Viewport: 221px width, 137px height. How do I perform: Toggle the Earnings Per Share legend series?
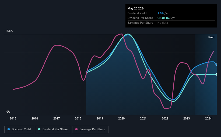(x=90, y=129)
